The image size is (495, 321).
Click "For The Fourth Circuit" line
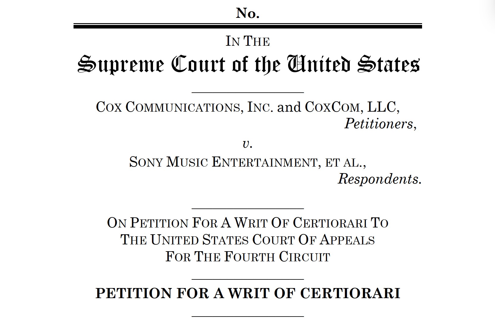tap(248, 257)
